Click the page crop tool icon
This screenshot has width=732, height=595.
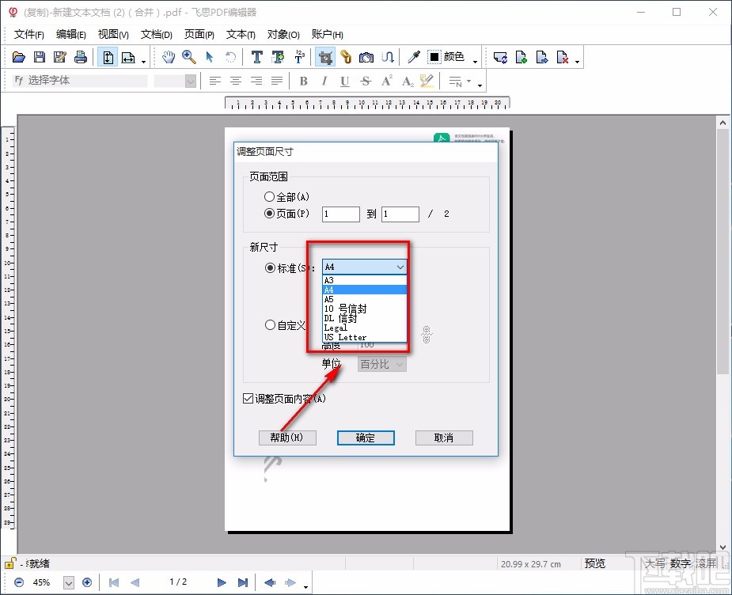click(327, 56)
